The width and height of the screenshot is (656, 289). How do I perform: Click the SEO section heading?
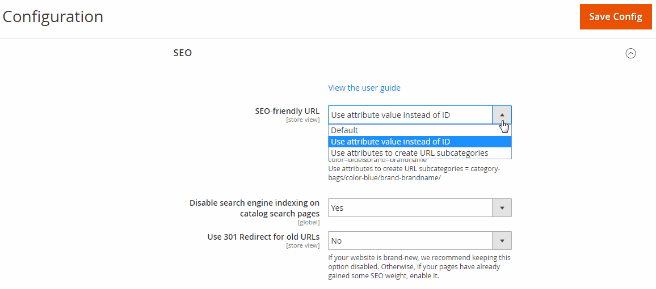coord(182,53)
